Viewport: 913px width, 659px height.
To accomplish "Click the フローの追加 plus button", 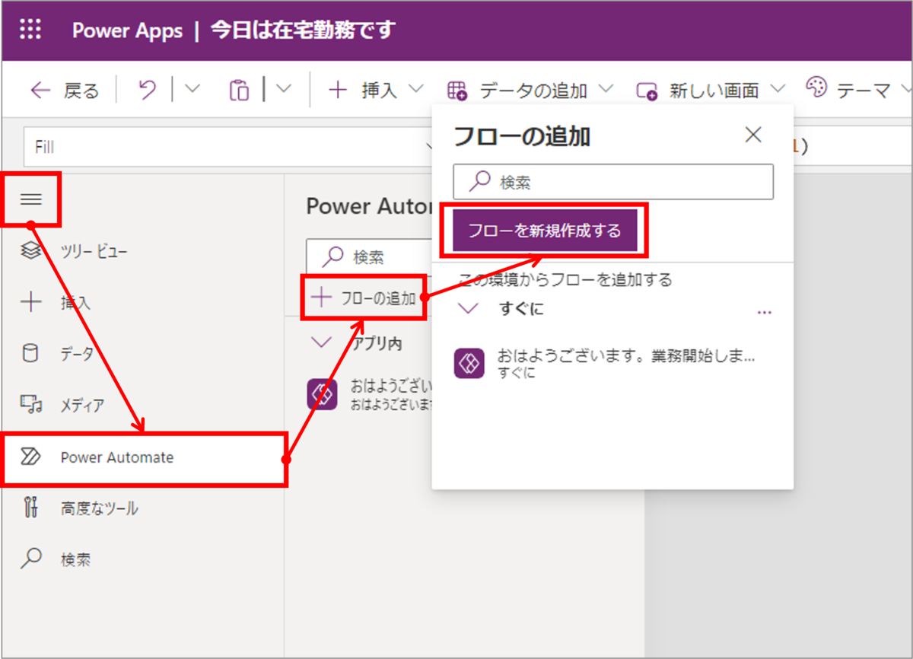I will coord(364,298).
